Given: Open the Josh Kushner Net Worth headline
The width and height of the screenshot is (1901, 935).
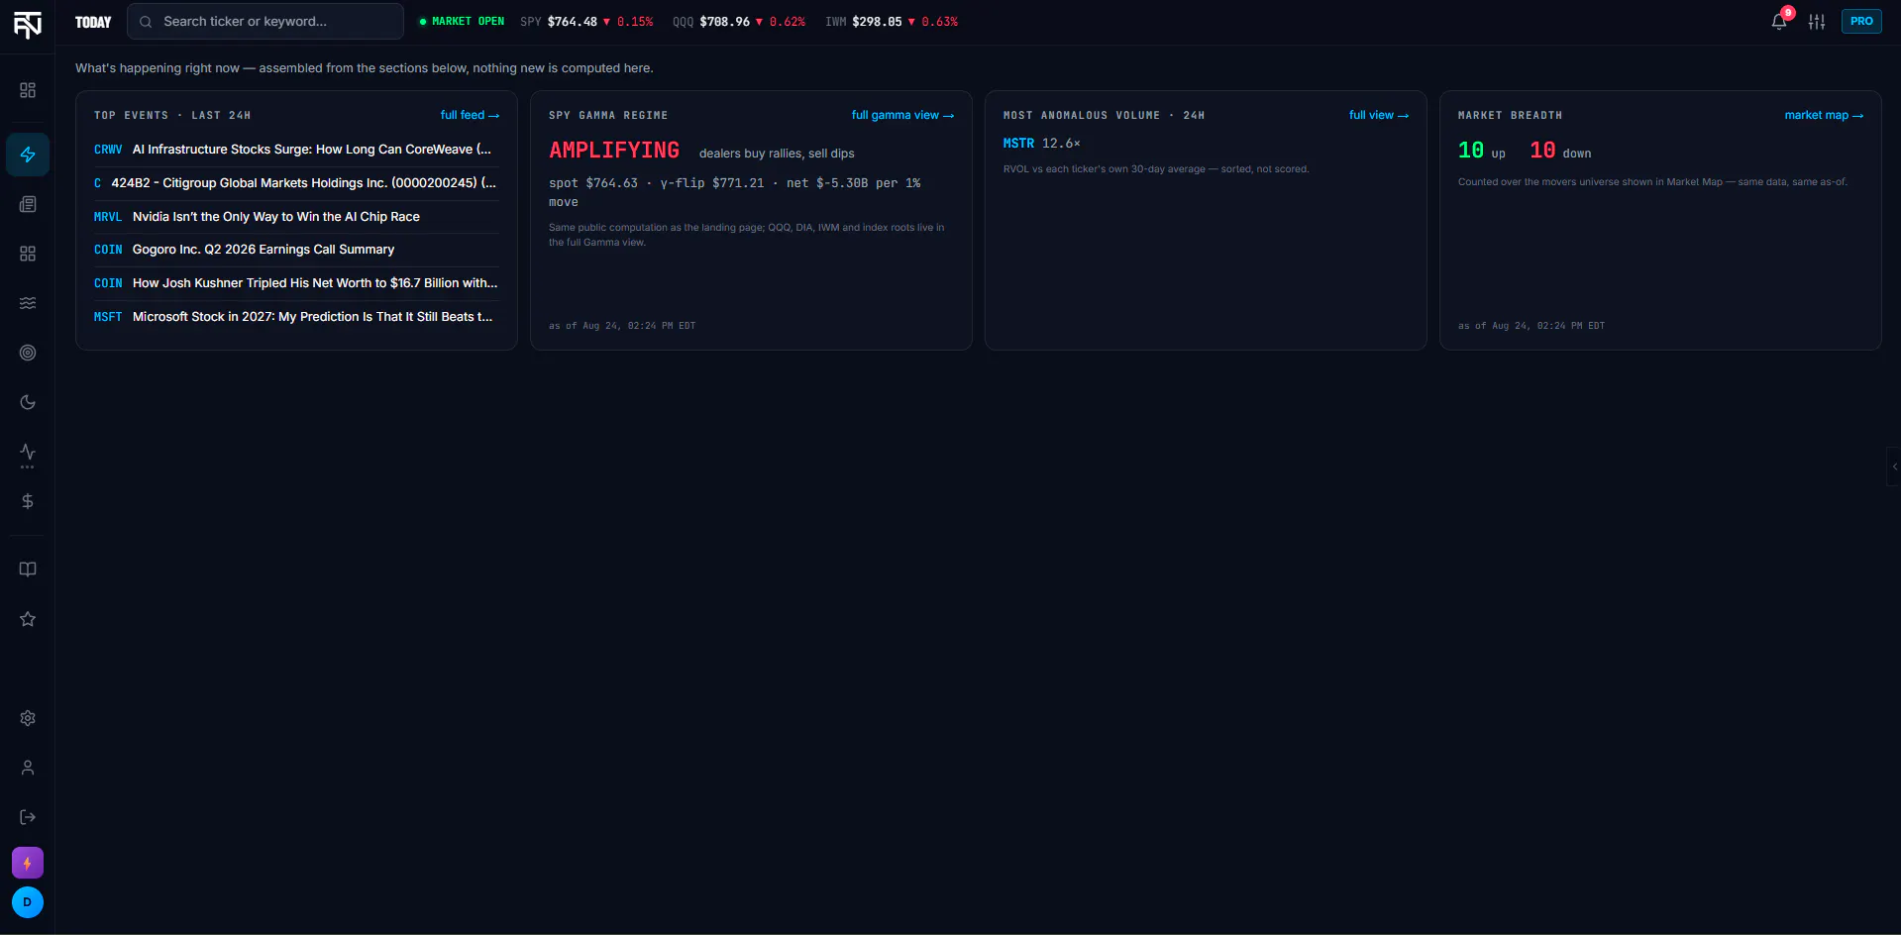Looking at the screenshot, I should (x=296, y=283).
